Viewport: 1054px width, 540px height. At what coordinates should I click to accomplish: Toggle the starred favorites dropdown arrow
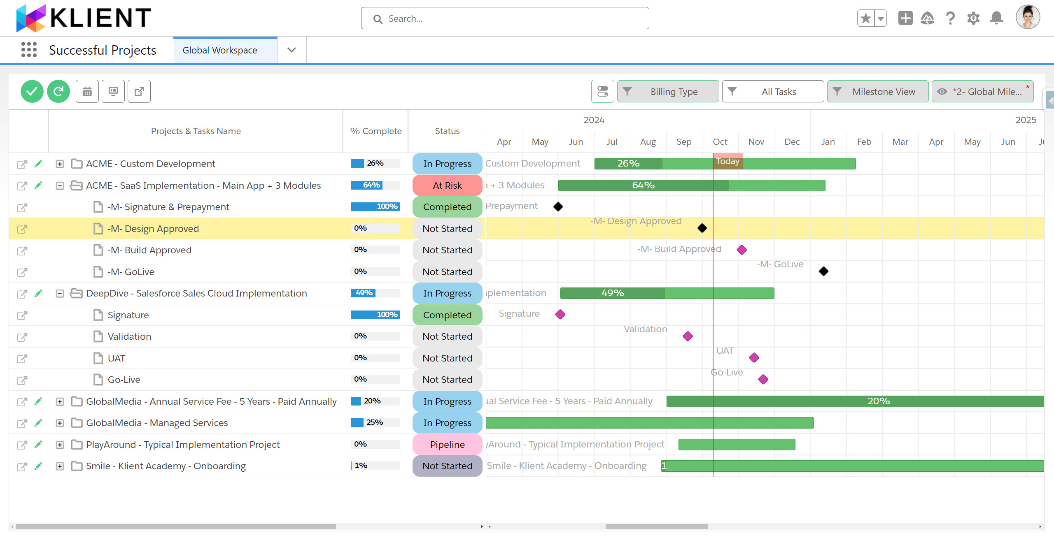[x=880, y=19]
